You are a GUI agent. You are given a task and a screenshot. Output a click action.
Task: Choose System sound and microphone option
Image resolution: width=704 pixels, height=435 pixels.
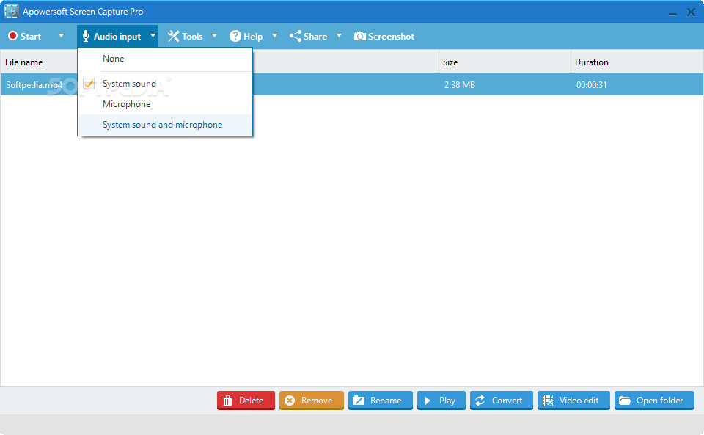[165, 125]
